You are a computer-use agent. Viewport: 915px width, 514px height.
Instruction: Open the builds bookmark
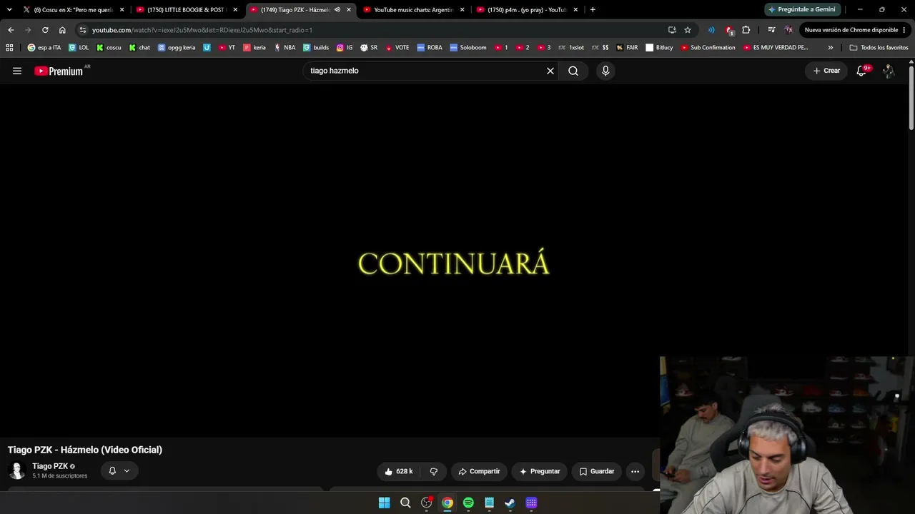(x=316, y=48)
